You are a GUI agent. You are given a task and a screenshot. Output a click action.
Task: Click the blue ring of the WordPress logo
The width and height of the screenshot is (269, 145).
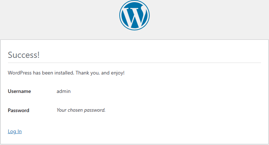[x=134, y=2]
